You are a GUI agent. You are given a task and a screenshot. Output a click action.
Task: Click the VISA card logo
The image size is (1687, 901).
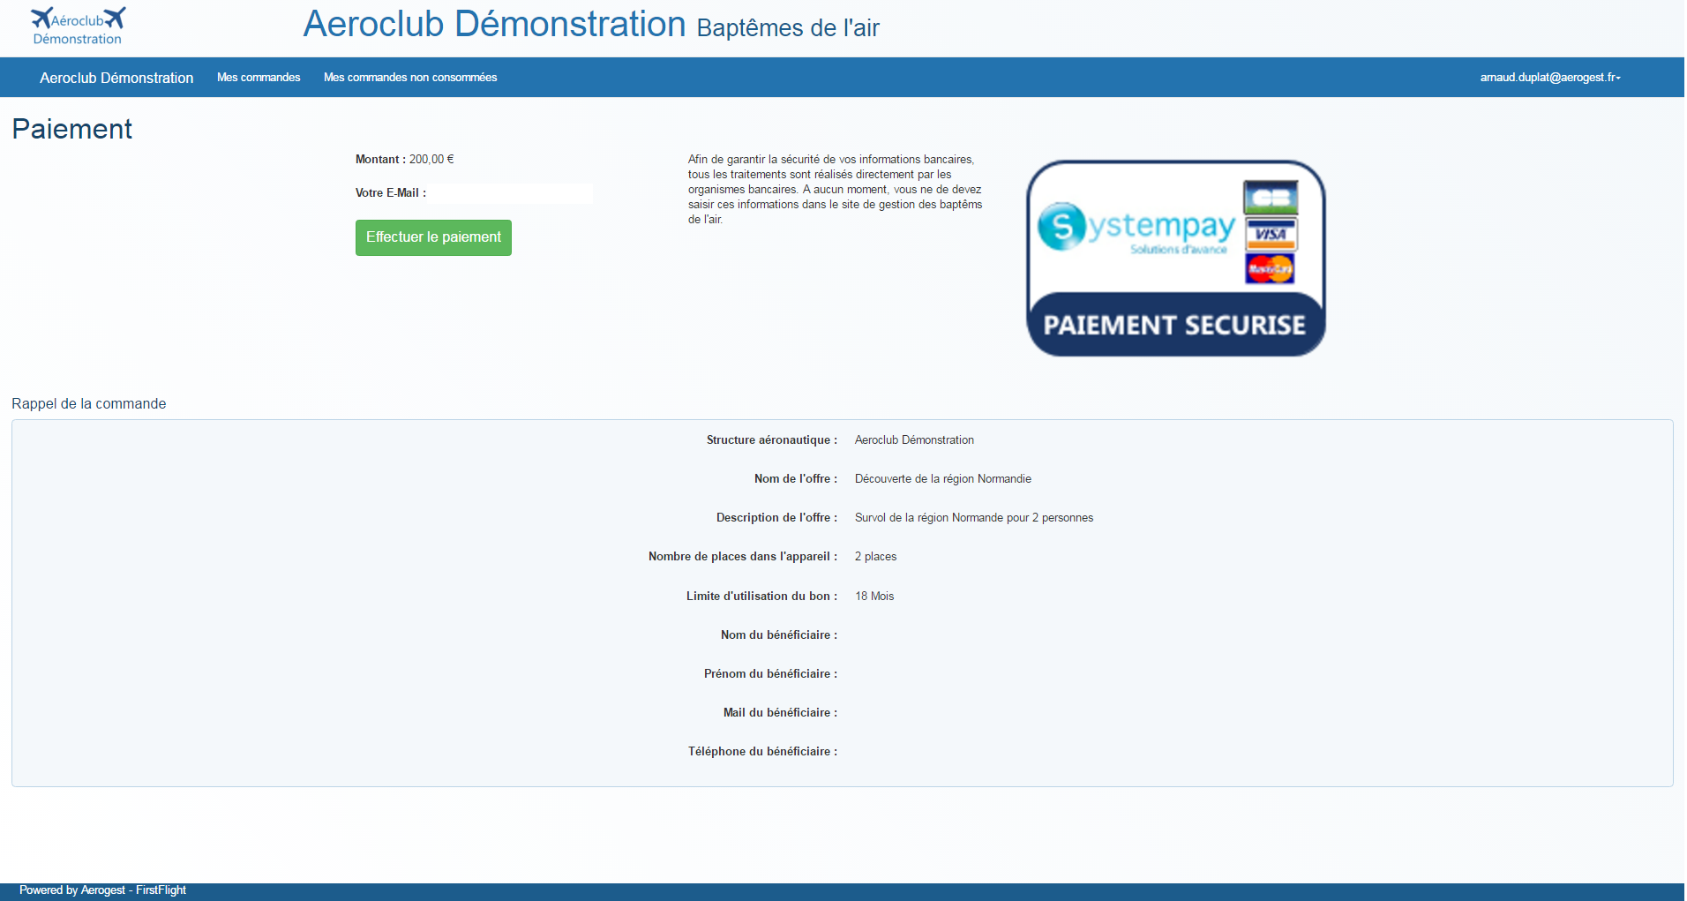coord(1271,234)
